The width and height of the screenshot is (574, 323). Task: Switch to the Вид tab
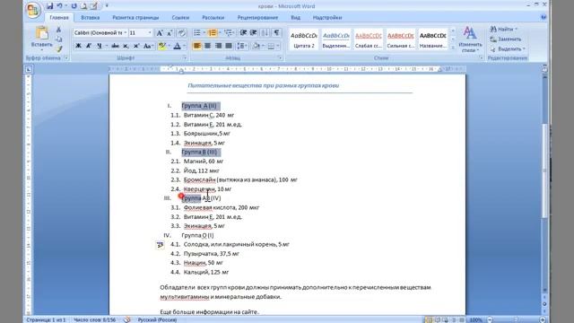(x=295, y=18)
